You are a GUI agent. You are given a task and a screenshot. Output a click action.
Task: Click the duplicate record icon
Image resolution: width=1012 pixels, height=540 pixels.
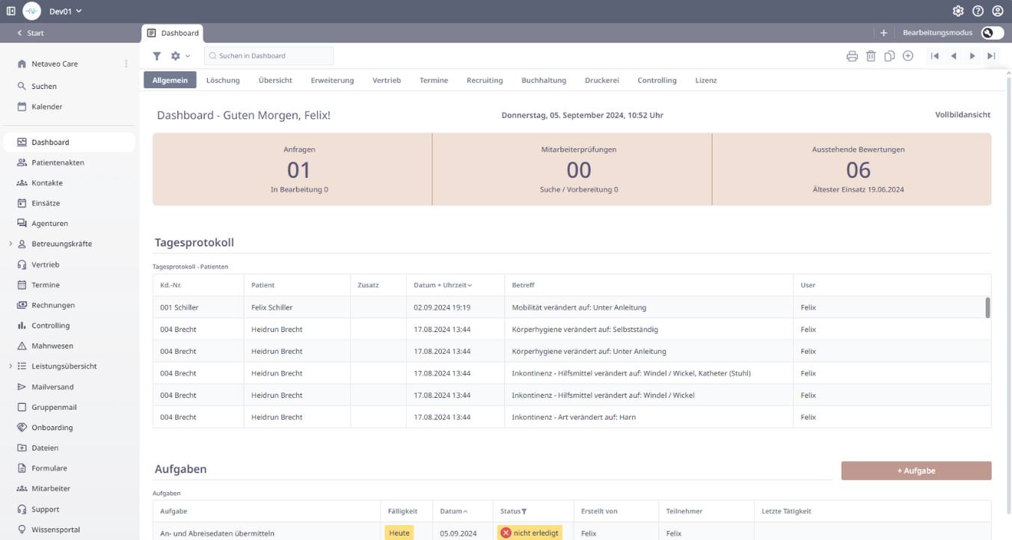[889, 56]
